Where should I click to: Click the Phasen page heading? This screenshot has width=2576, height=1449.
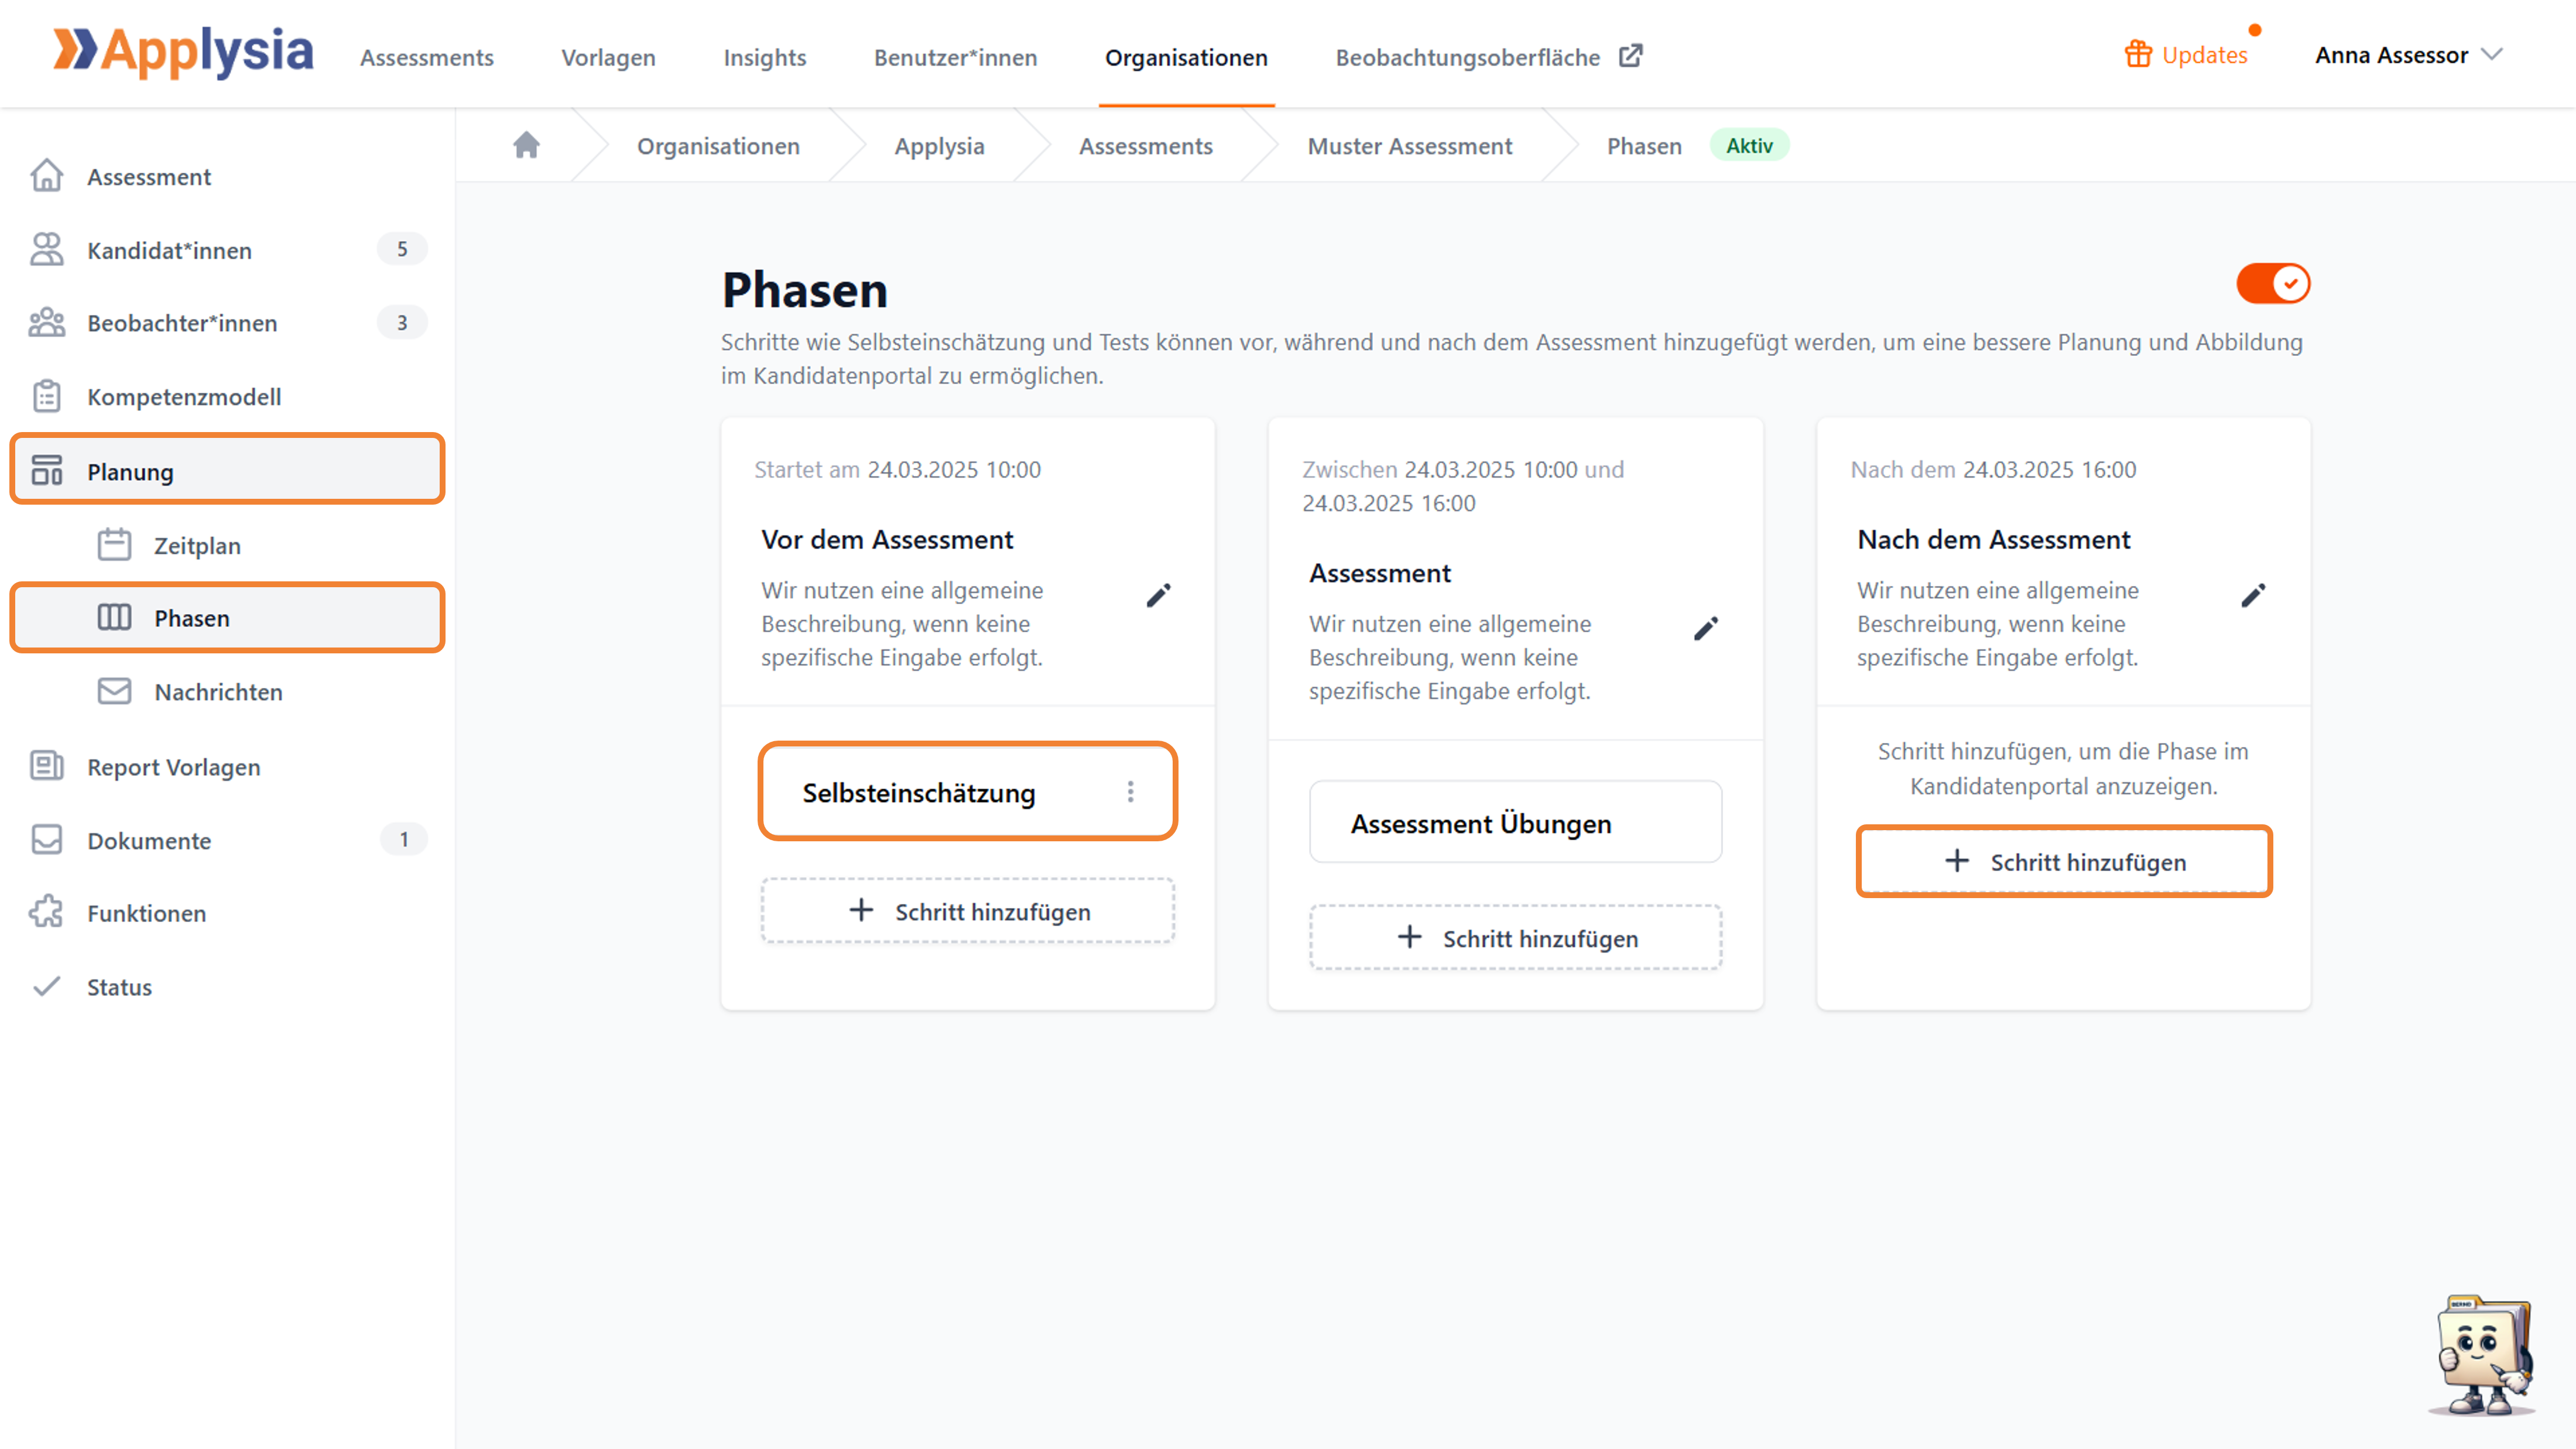(805, 290)
